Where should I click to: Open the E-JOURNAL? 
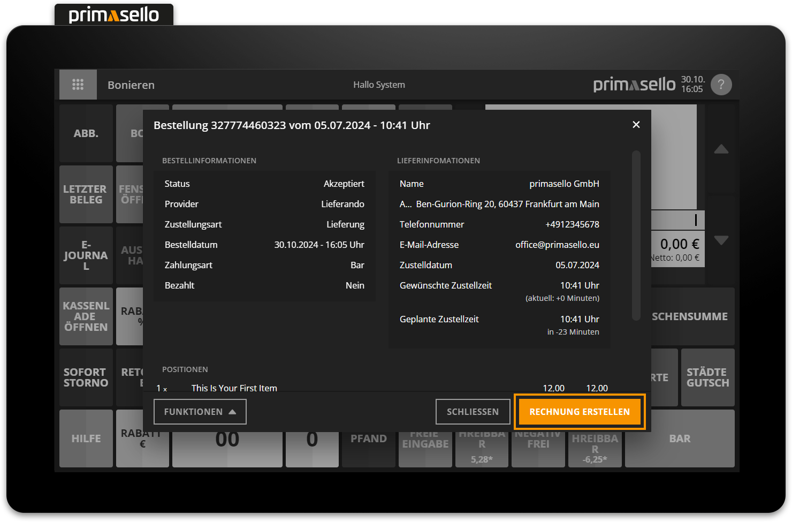coord(86,255)
